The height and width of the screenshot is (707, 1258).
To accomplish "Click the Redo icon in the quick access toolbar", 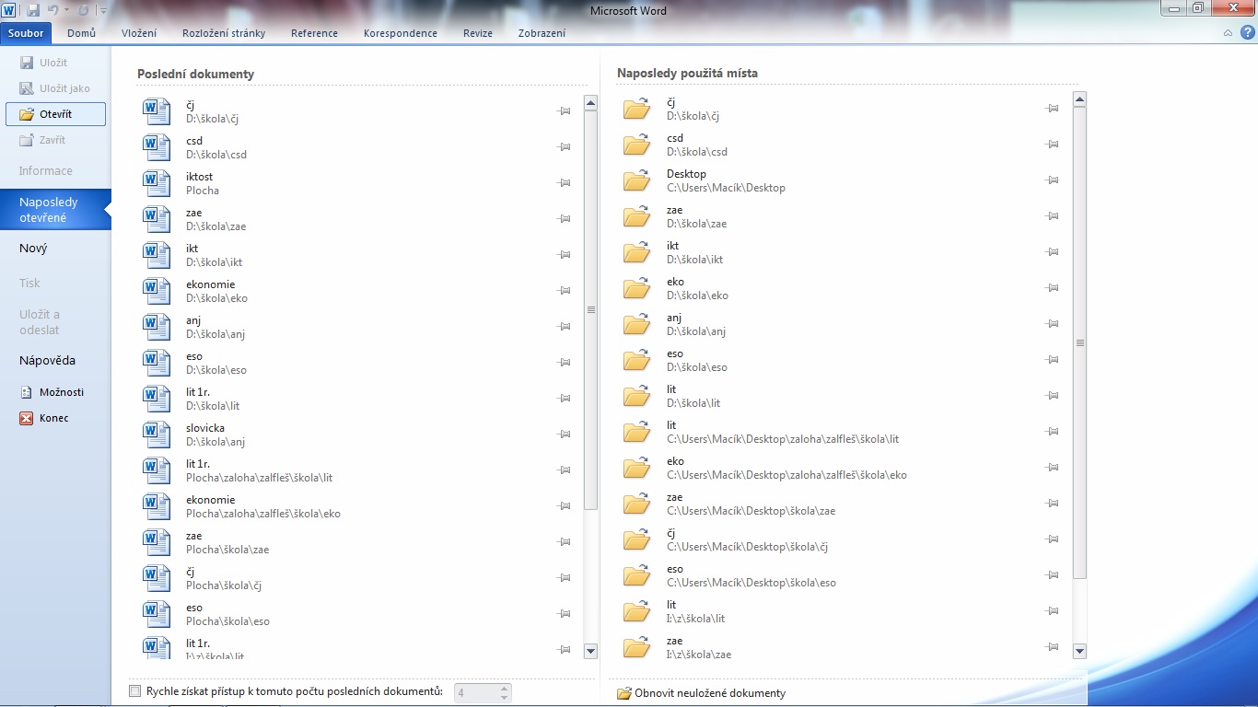I will pyautogui.click(x=83, y=10).
